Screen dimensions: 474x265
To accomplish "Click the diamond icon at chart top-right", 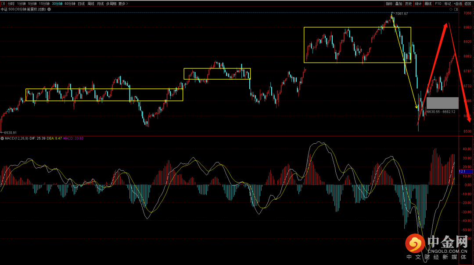I will point(451,9).
